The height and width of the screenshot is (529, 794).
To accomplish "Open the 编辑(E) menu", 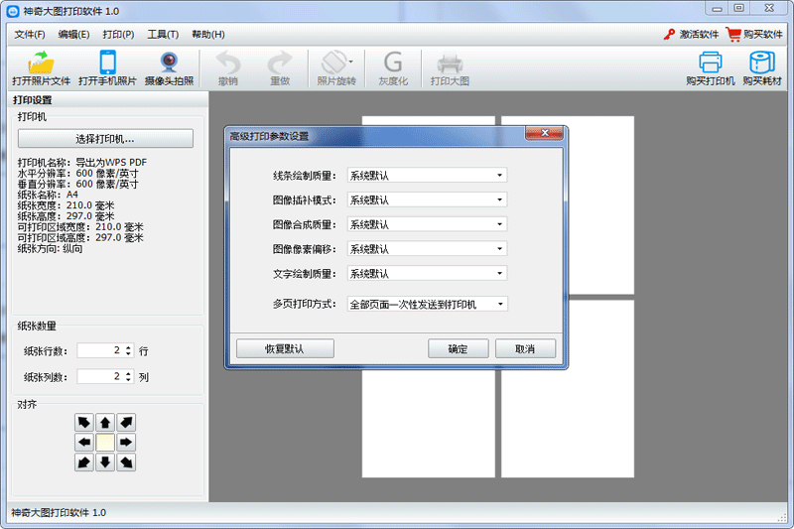I will [73, 35].
